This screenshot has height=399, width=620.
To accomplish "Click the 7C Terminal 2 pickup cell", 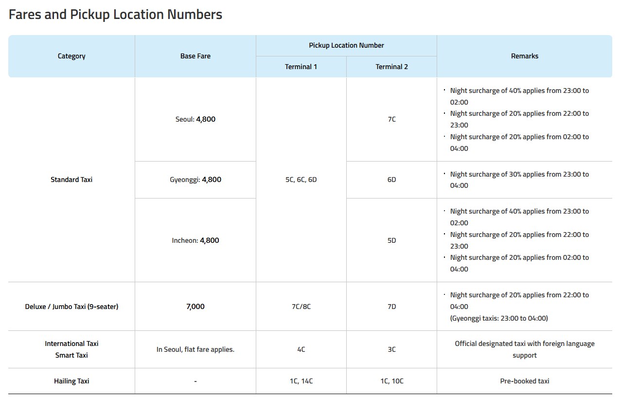I will (x=391, y=119).
